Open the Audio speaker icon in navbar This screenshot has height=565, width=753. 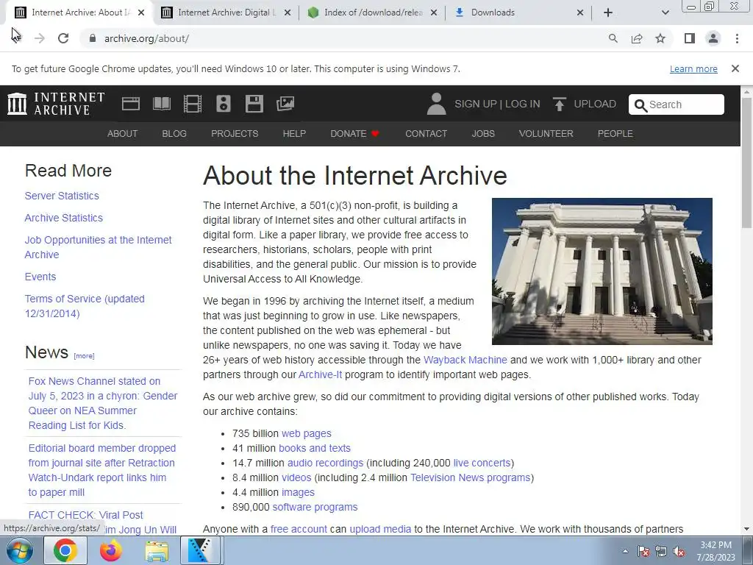pos(224,104)
